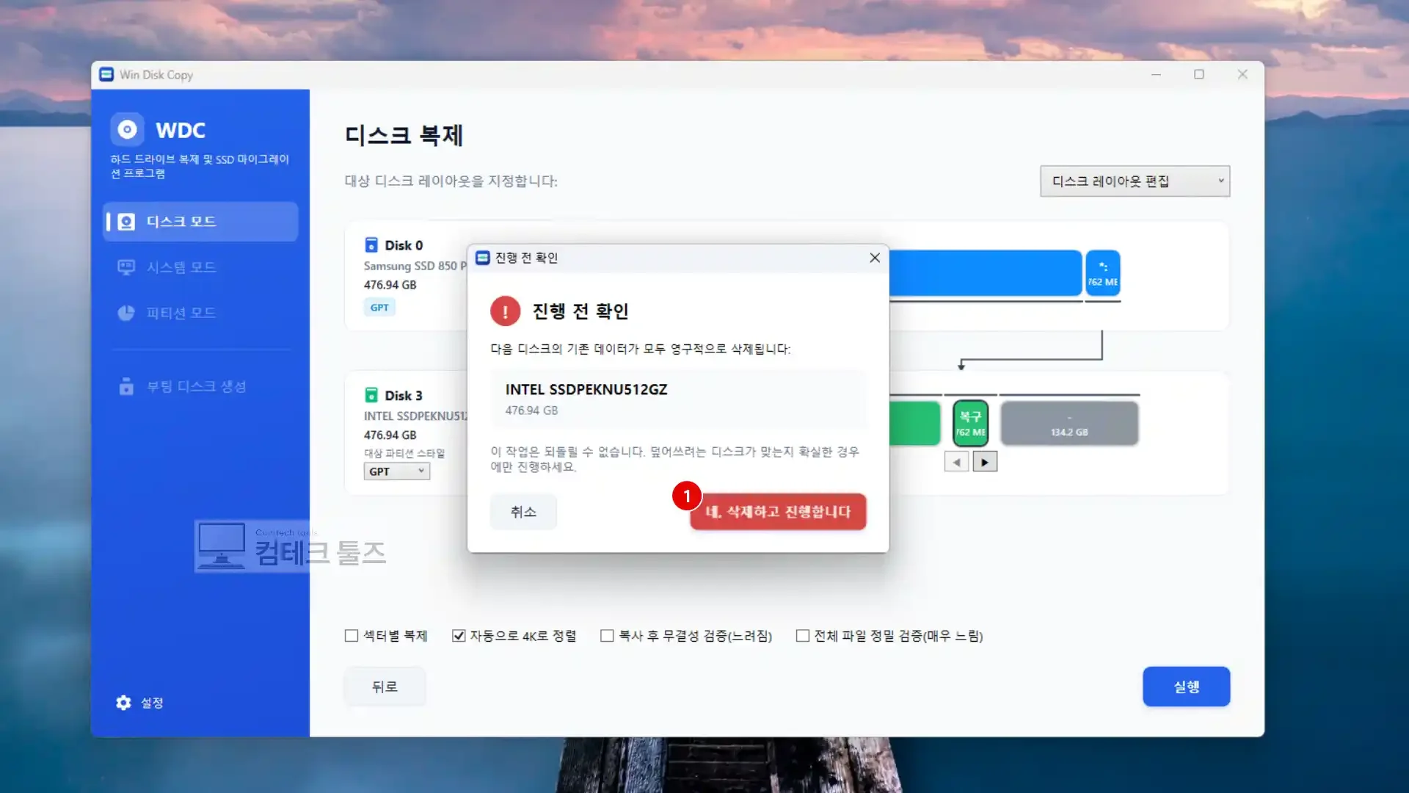Click the Samsung SSD 850 model text
1409x793 pixels.
[x=415, y=266]
